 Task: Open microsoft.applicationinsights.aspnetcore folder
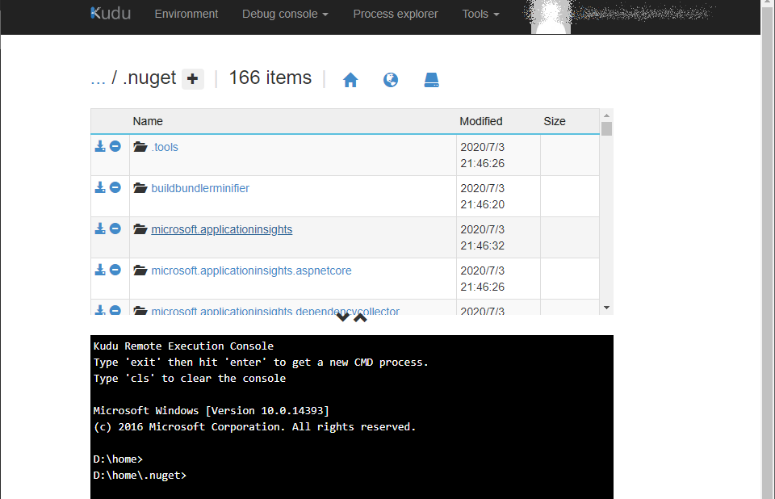(x=251, y=270)
